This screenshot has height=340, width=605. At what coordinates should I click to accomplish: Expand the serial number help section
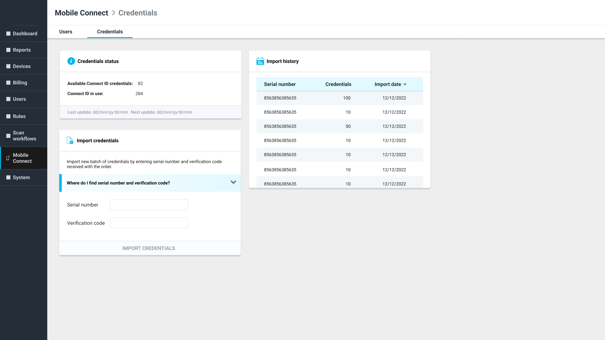coord(233,183)
